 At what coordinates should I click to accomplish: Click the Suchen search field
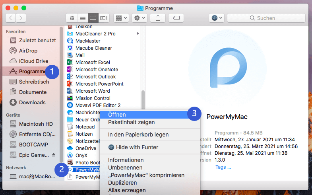point(266,18)
